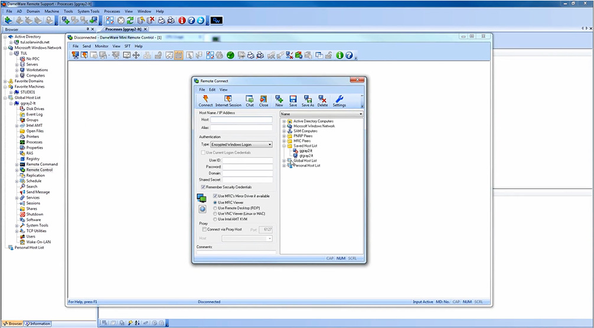Click first connect icon in Mini Remote Control toolbar
Viewport: 594px width, 328px height.
point(75,55)
